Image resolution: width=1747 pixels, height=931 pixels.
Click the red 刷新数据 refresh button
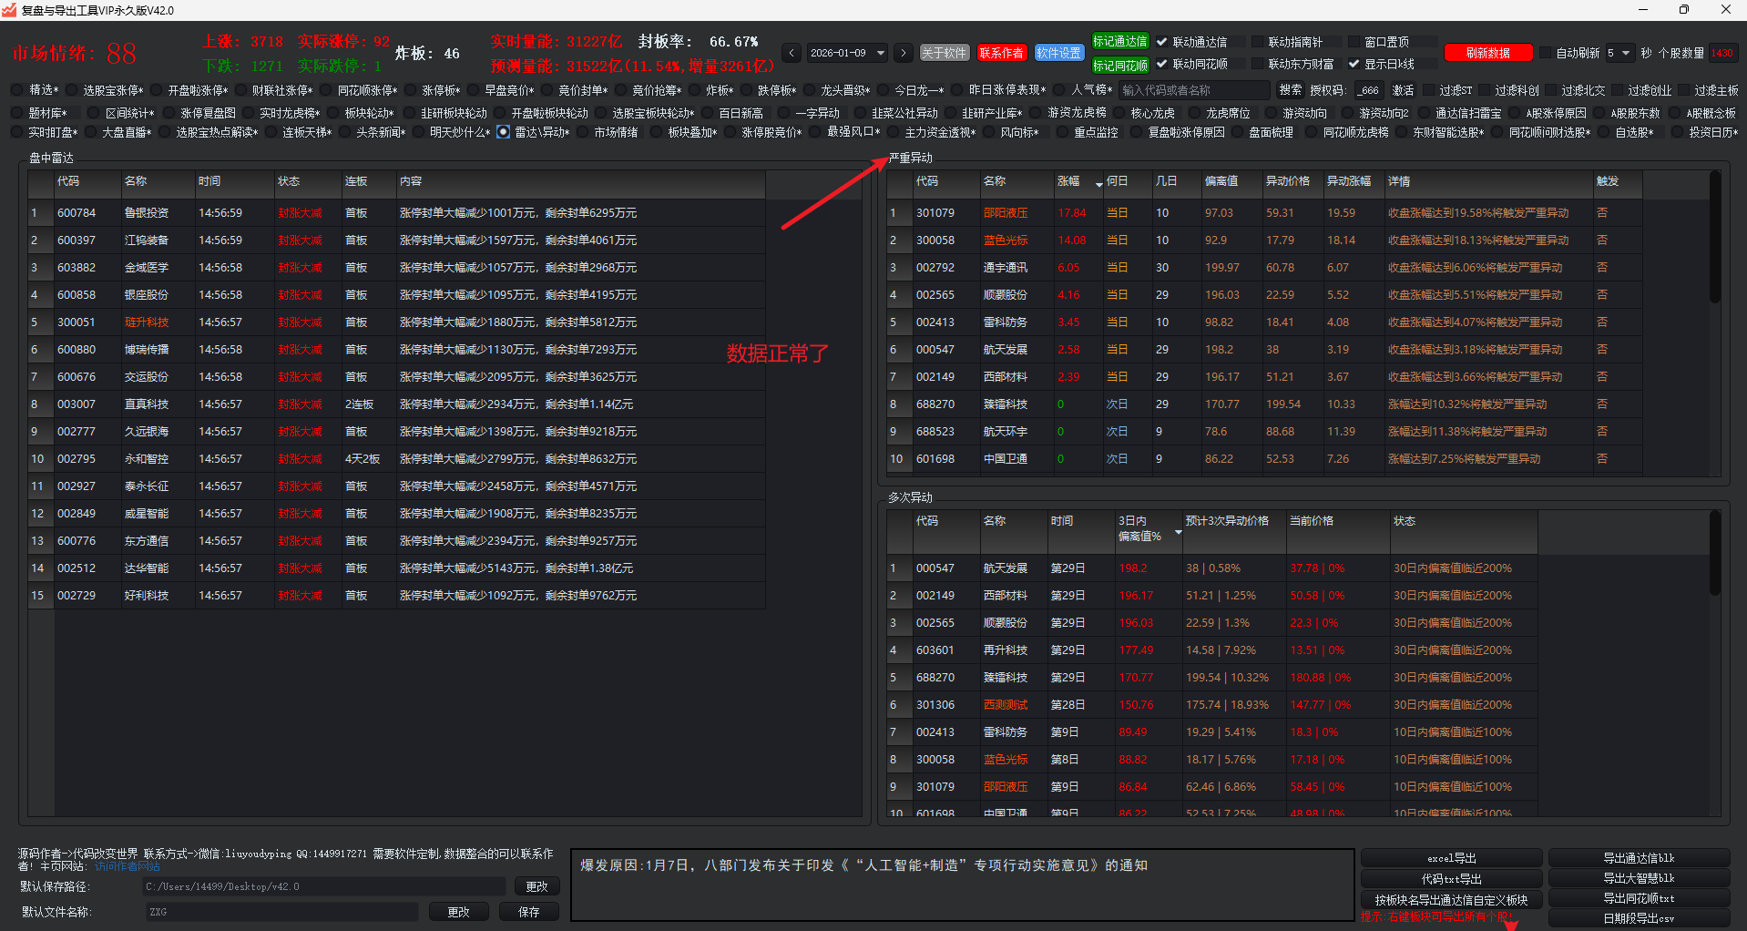tap(1487, 53)
